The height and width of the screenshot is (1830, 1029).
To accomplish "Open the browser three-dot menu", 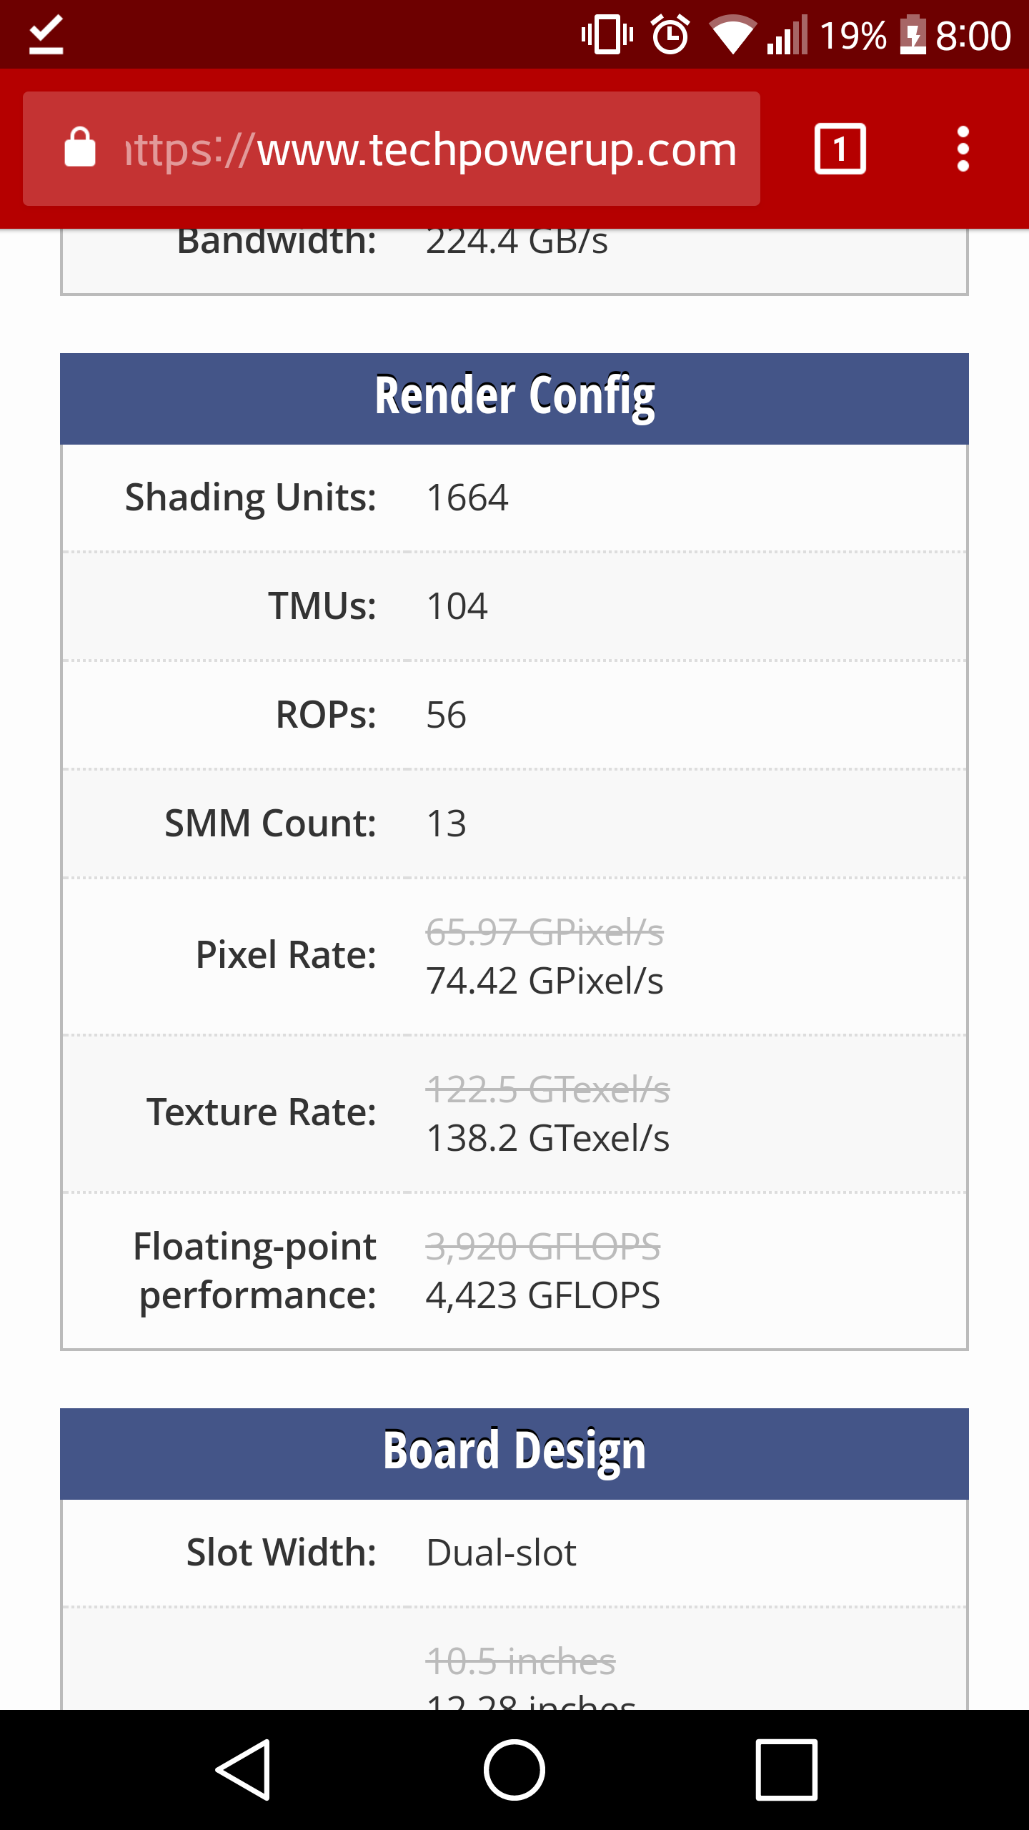I will coord(963,149).
